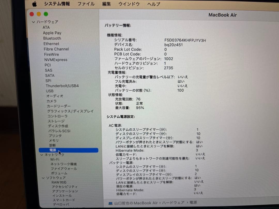Collapse the ソフトウェア section
The height and width of the screenshot is (209, 279).
point(43,178)
